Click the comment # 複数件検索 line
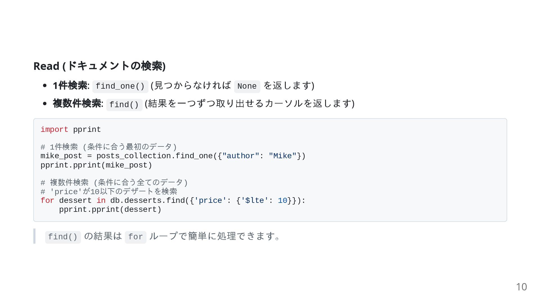This screenshot has width=540, height=303. coord(114,183)
